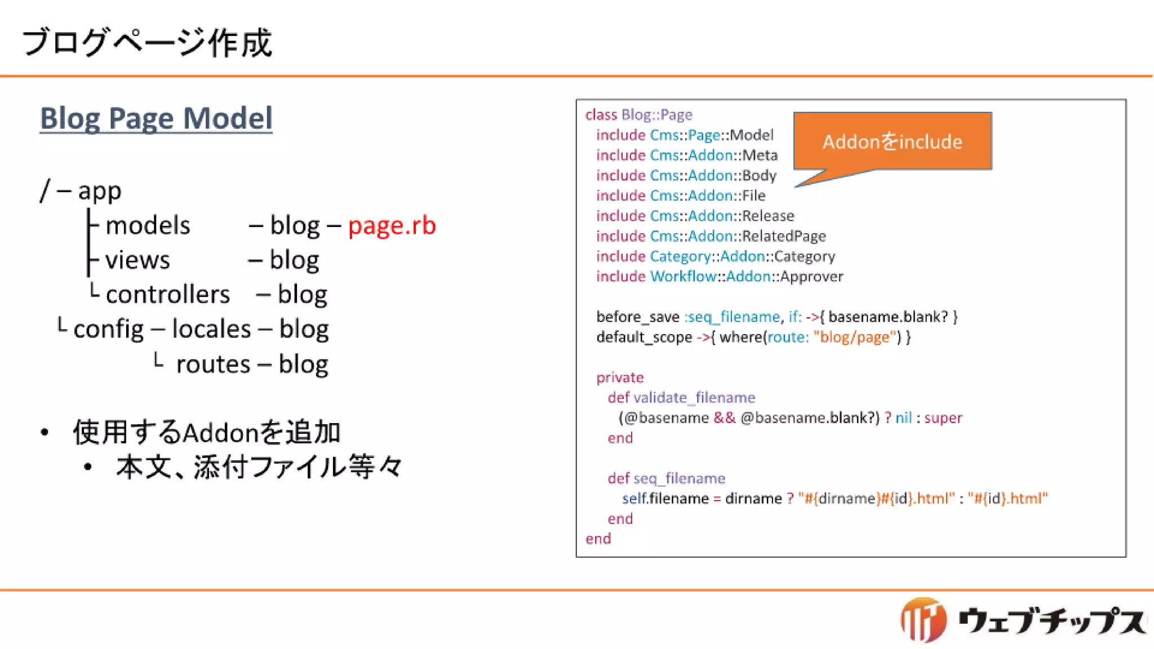The width and height of the screenshot is (1154, 649).
Task: Select the controllers folder entry
Action: tap(167, 295)
